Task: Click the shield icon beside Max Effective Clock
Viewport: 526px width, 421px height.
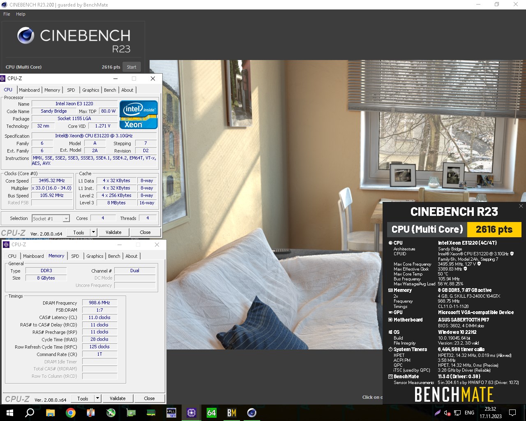Action: [465, 269]
